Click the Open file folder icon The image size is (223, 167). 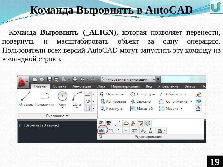pos(42,79)
